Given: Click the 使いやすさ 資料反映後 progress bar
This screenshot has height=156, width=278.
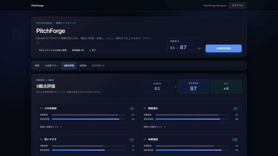Looking at the screenshot, I should tap(89, 150).
